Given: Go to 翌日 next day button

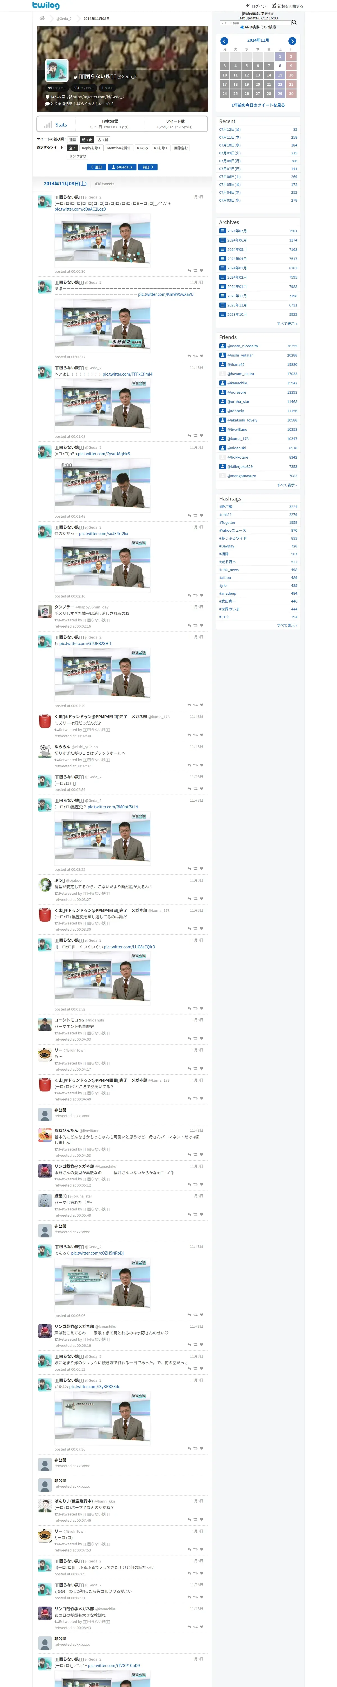Looking at the screenshot, I should click(96, 167).
